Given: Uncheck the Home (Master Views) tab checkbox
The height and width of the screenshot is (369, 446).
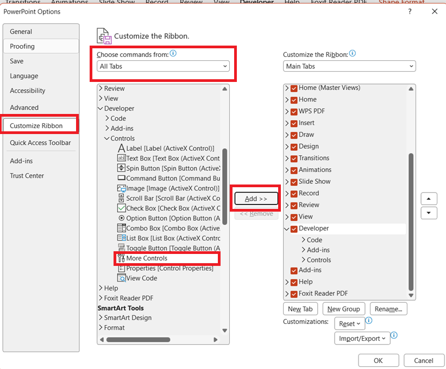Looking at the screenshot, I should coord(294,88).
